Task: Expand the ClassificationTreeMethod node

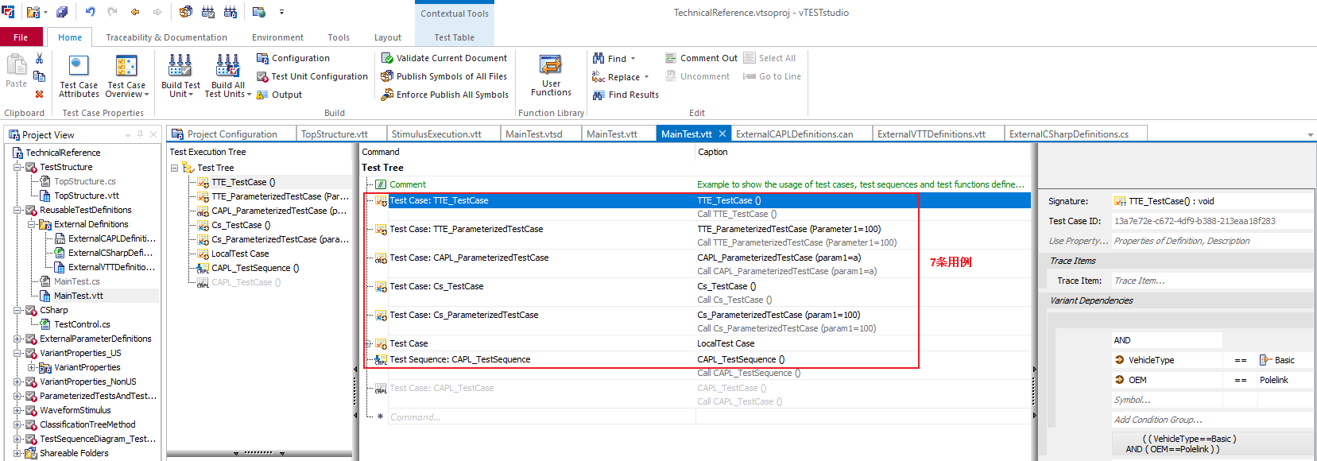Action: [17, 424]
